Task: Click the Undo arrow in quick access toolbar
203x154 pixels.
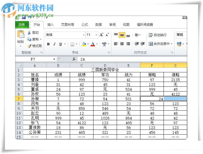Action: coord(30,17)
